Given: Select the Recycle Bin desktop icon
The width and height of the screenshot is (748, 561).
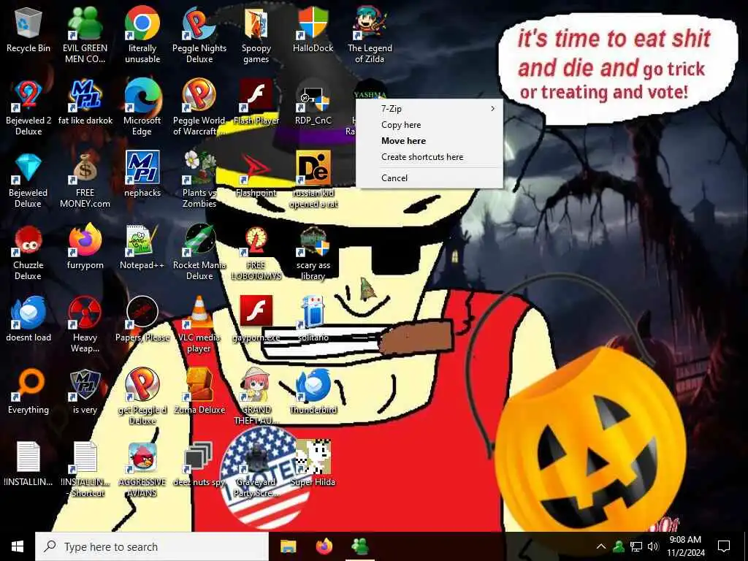Looking at the screenshot, I should point(28,24).
